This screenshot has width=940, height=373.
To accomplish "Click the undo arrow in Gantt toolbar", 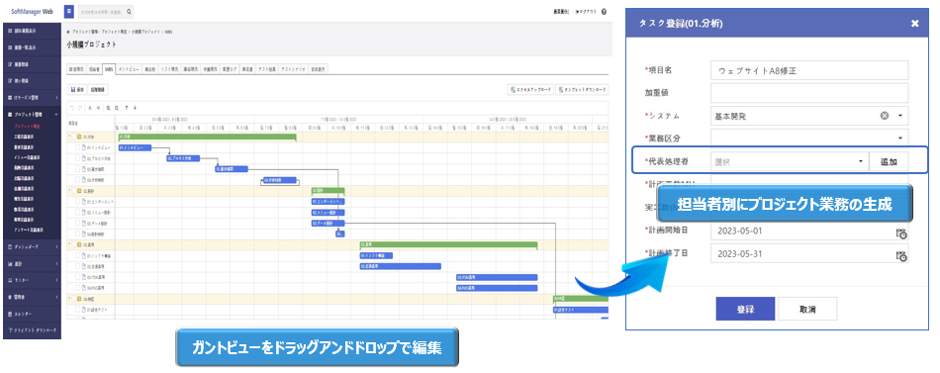I will tap(71, 108).
